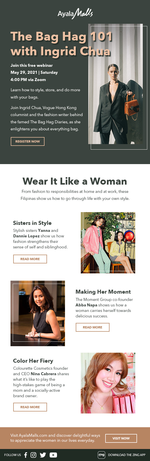The width and height of the screenshot is (150, 461).
Task: Open the YouTube channel icon
Action: point(53,455)
